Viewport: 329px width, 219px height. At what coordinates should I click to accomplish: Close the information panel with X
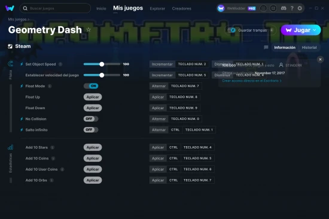tap(320, 60)
